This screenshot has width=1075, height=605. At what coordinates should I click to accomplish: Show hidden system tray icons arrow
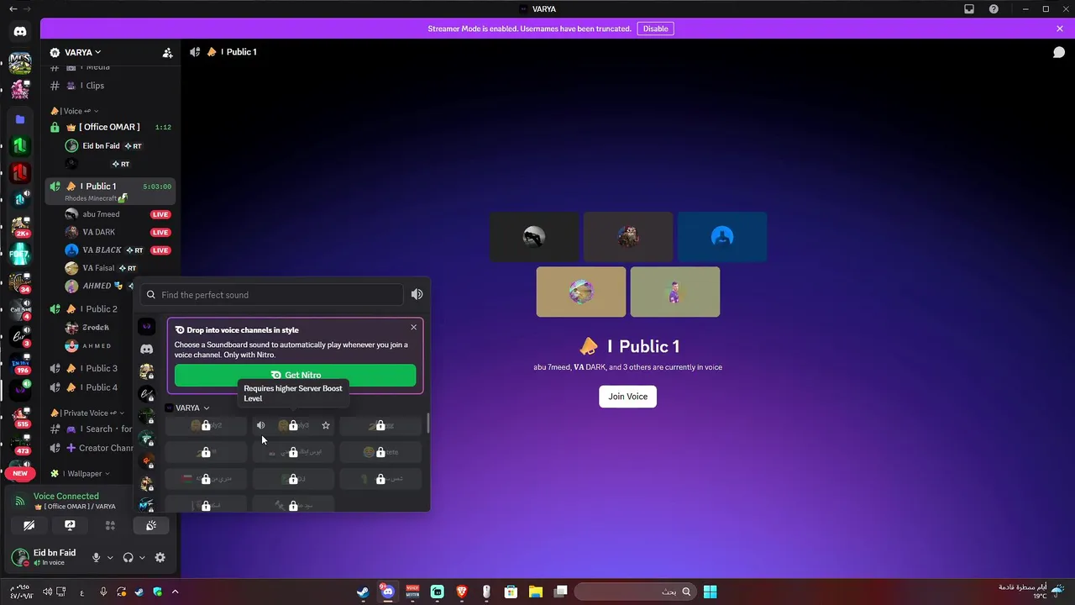coord(175,592)
